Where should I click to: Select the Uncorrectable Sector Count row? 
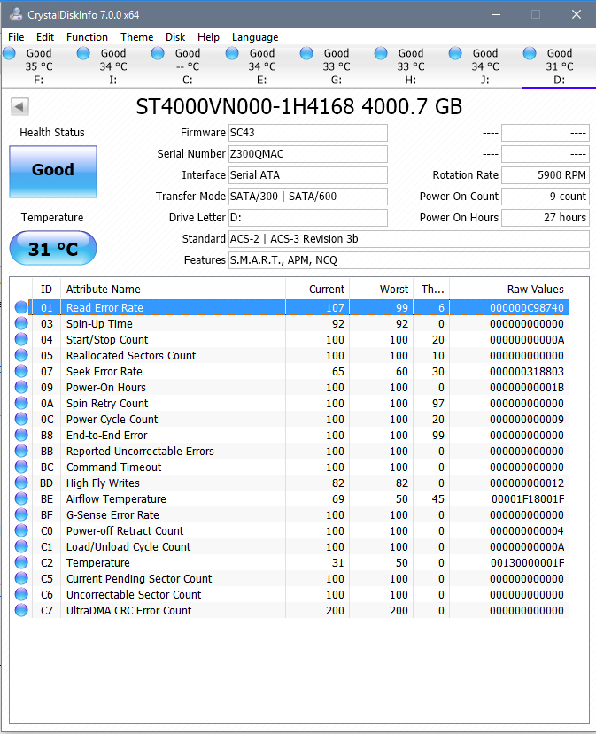[x=290, y=594]
